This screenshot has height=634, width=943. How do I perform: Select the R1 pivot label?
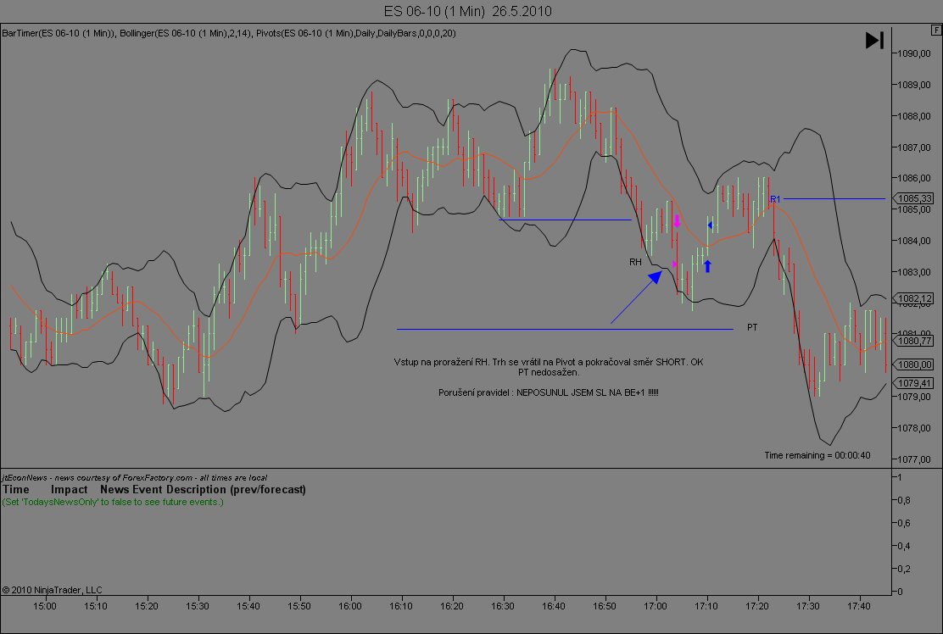tap(775, 199)
